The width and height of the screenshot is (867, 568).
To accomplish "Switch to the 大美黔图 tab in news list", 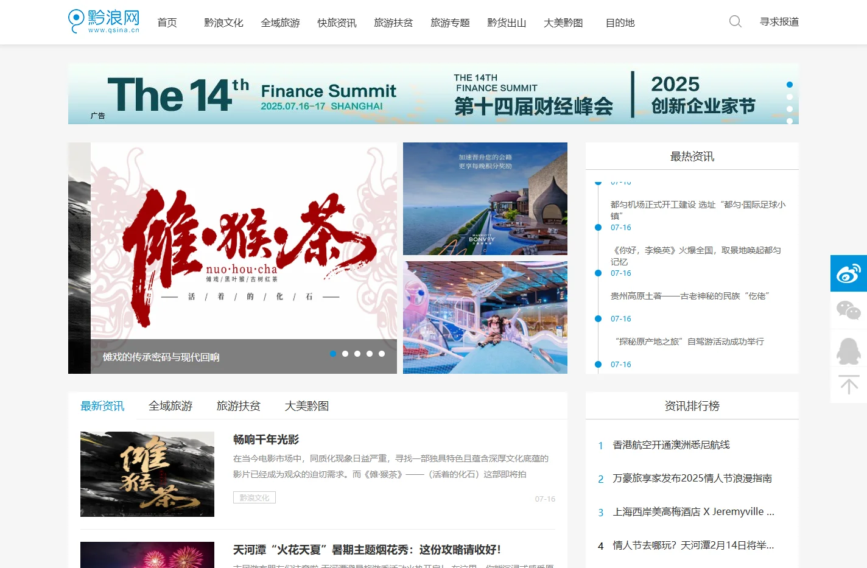I will coord(307,406).
